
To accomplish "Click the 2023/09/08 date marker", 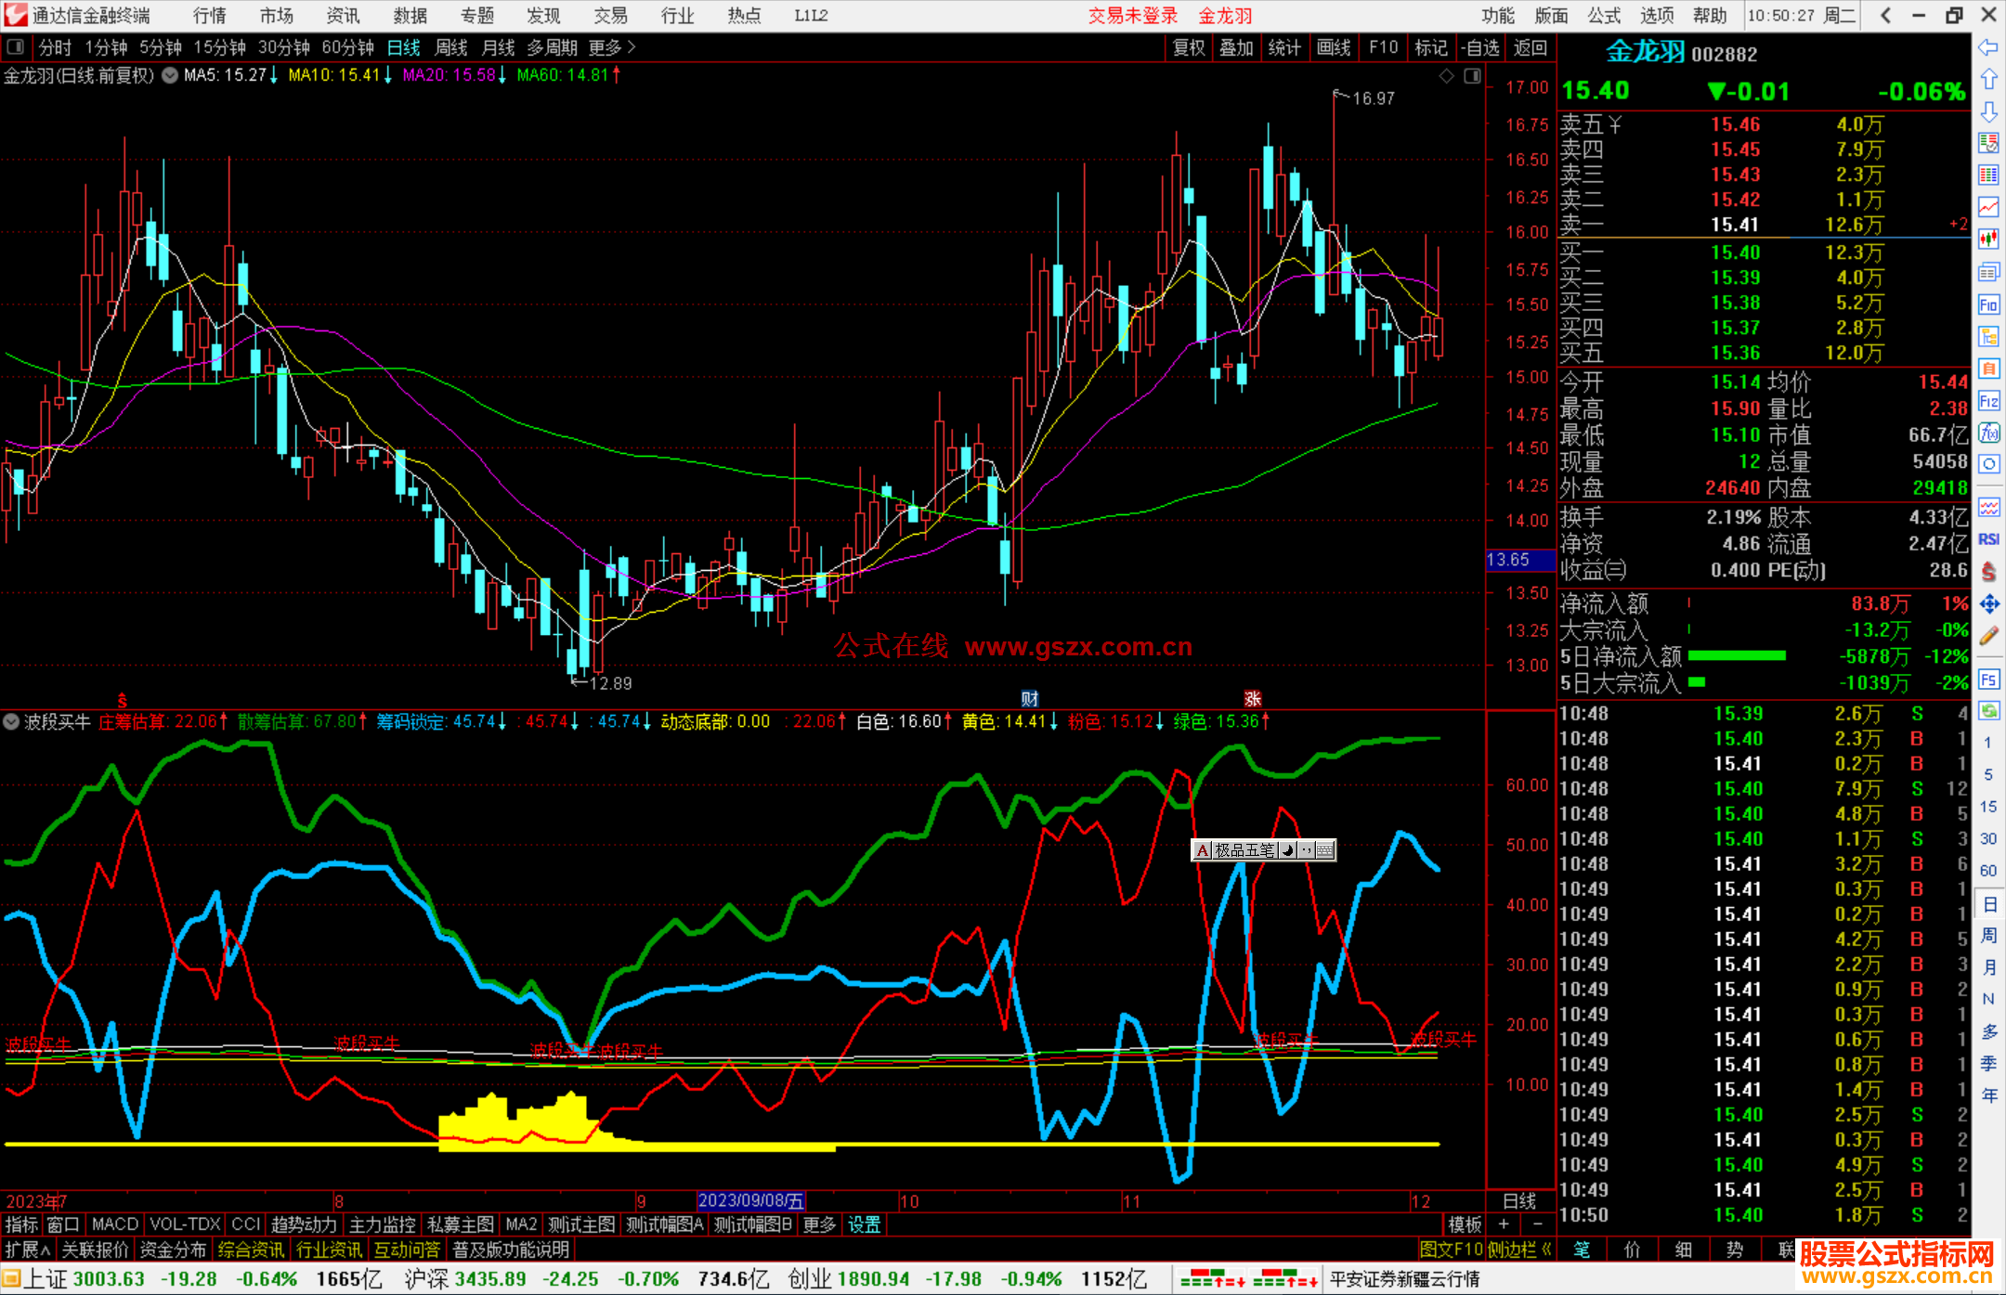I will pos(750,1200).
